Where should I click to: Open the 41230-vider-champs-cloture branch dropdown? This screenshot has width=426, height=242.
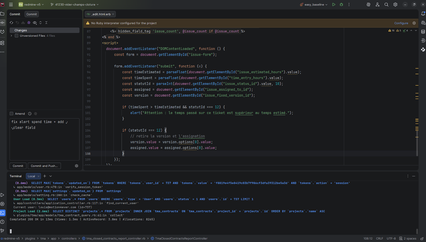tap(75, 5)
